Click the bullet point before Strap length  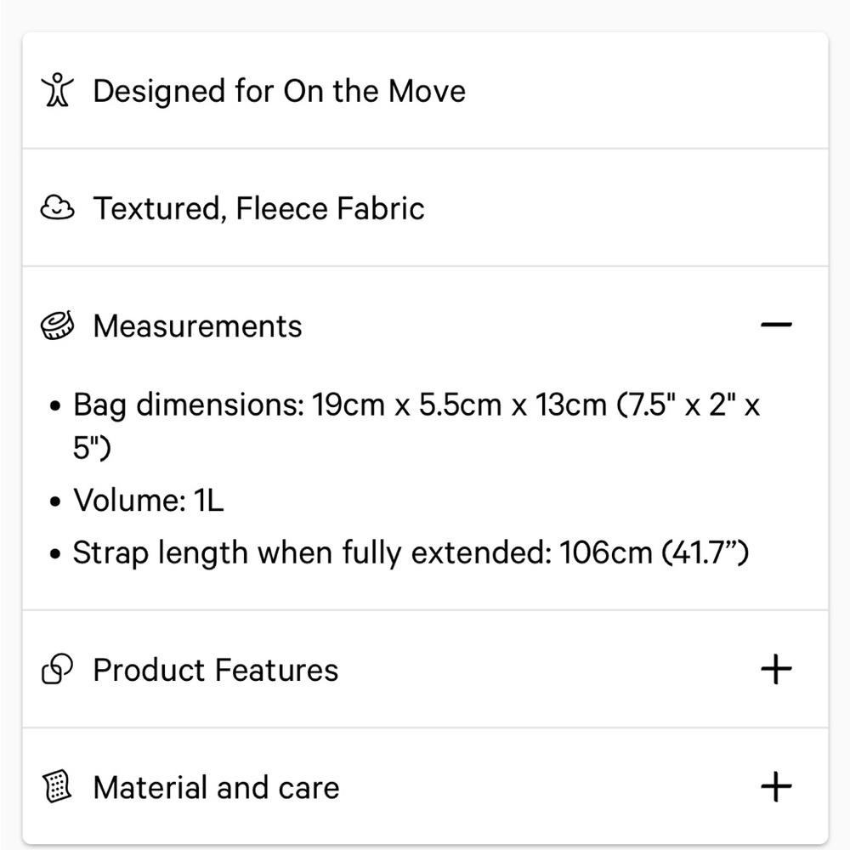pyautogui.click(x=54, y=554)
